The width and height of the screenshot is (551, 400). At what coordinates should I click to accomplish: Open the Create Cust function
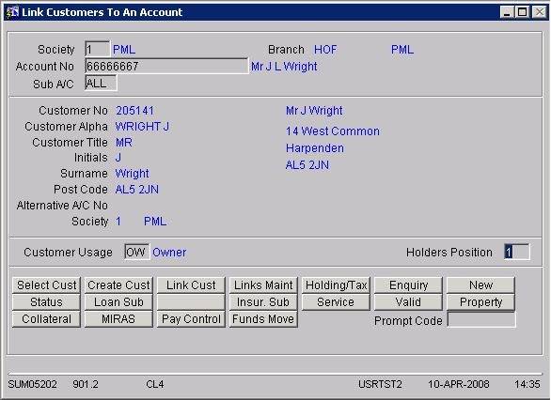click(x=118, y=285)
